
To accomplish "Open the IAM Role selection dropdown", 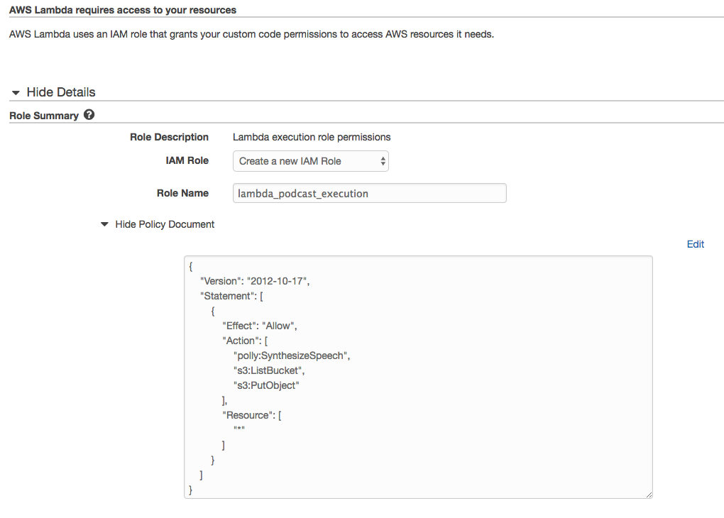I will tap(310, 161).
